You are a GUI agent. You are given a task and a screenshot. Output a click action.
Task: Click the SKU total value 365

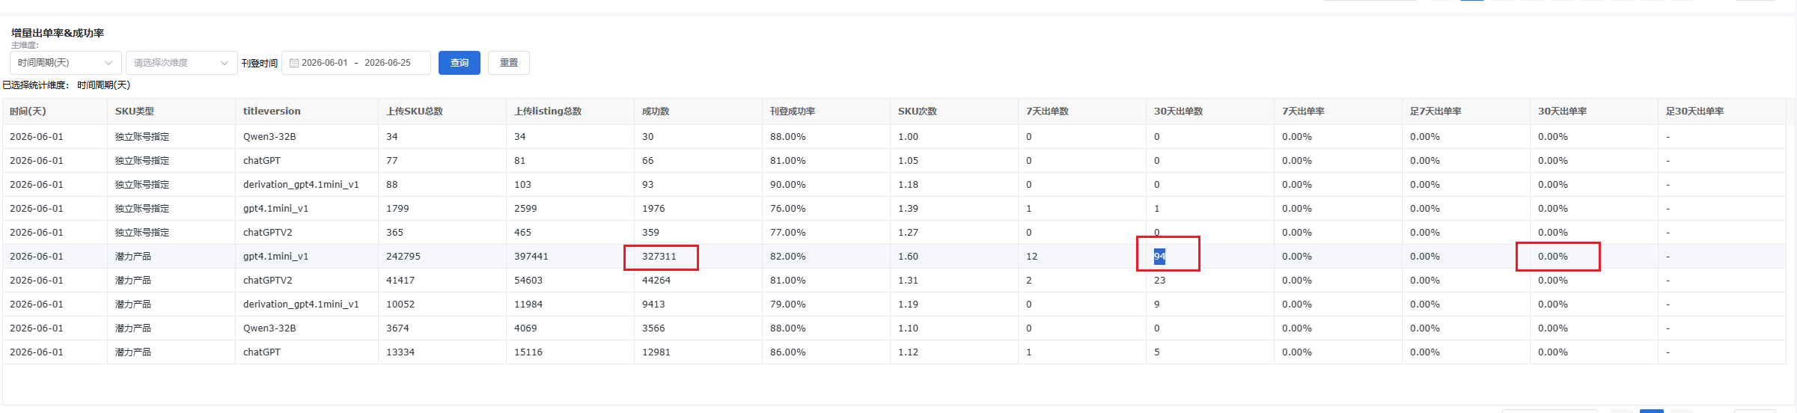394,233
